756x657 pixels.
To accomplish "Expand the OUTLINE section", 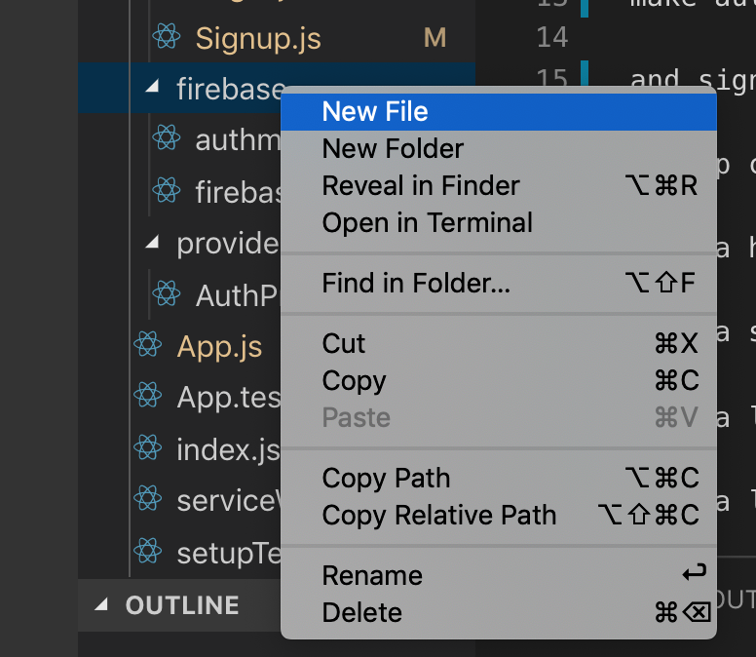I will click(x=101, y=605).
